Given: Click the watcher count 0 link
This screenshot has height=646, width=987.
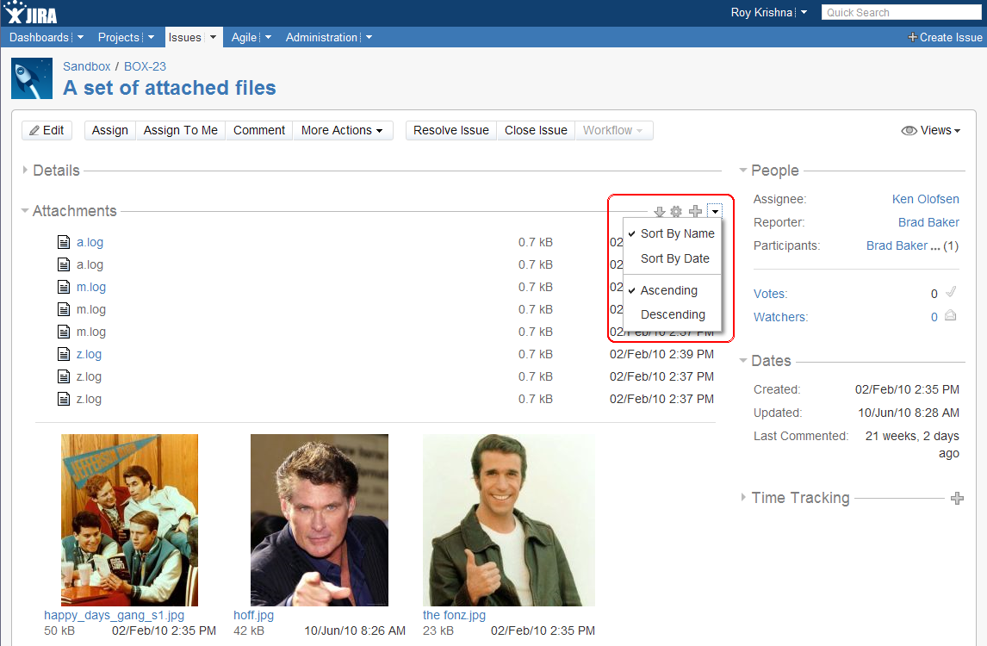Looking at the screenshot, I should pyautogui.click(x=934, y=317).
